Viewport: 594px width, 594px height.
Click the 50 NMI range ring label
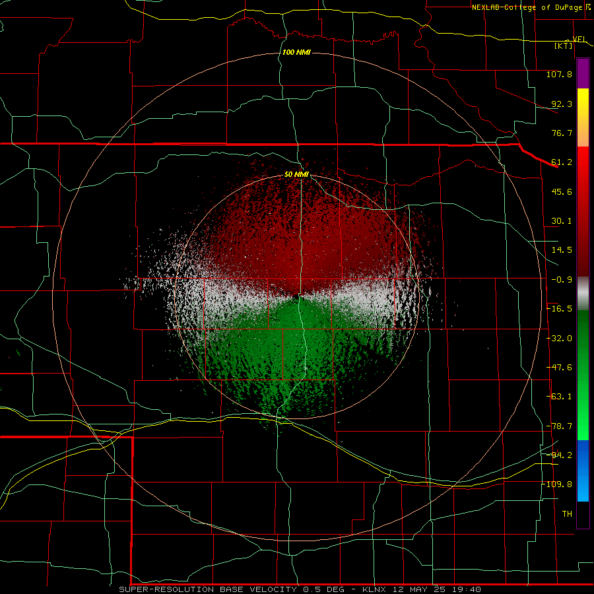click(296, 175)
